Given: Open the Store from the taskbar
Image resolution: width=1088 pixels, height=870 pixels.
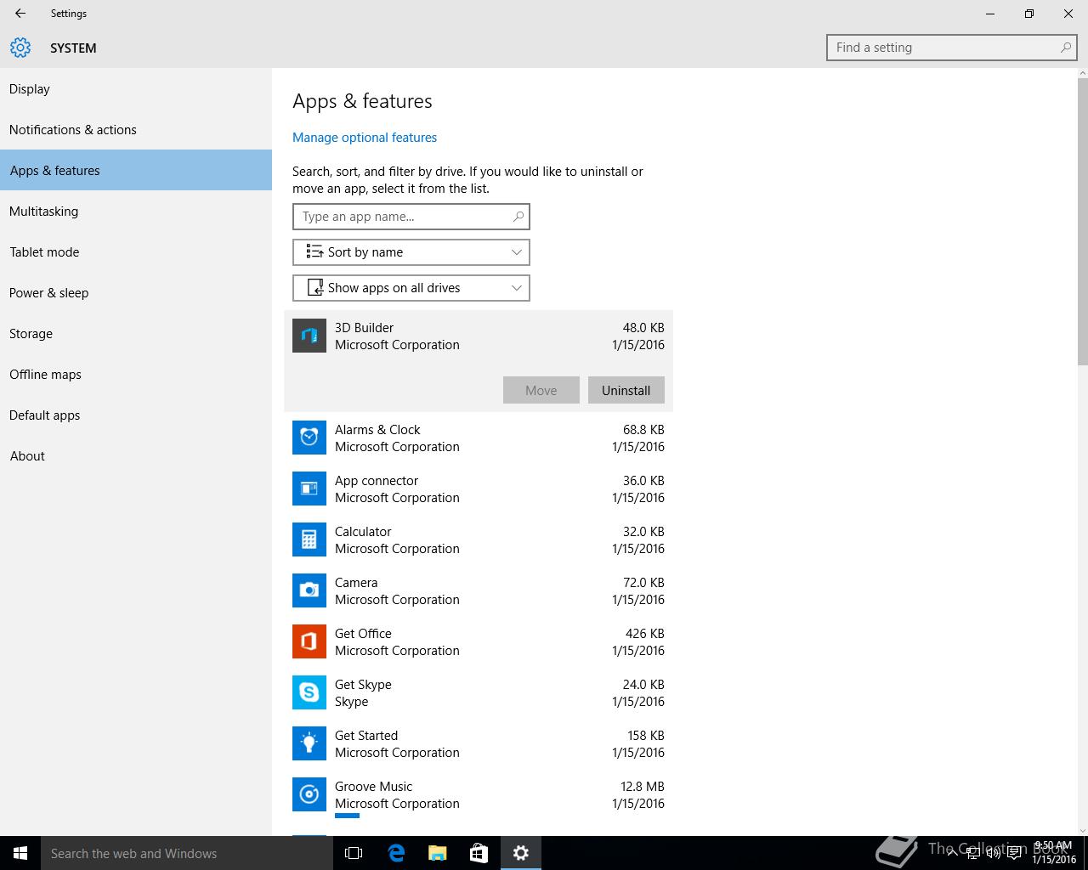Looking at the screenshot, I should pyautogui.click(x=479, y=853).
